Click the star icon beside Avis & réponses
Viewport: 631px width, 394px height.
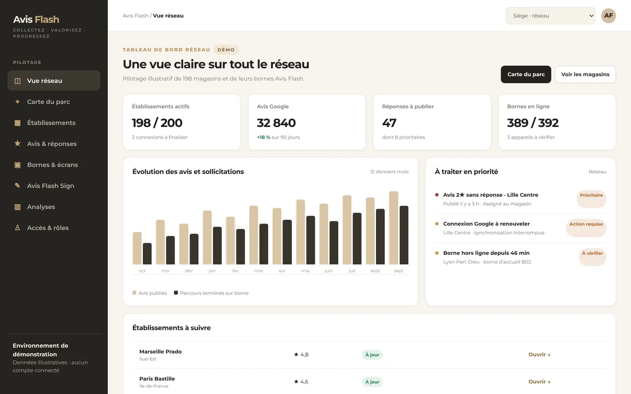tap(18, 144)
